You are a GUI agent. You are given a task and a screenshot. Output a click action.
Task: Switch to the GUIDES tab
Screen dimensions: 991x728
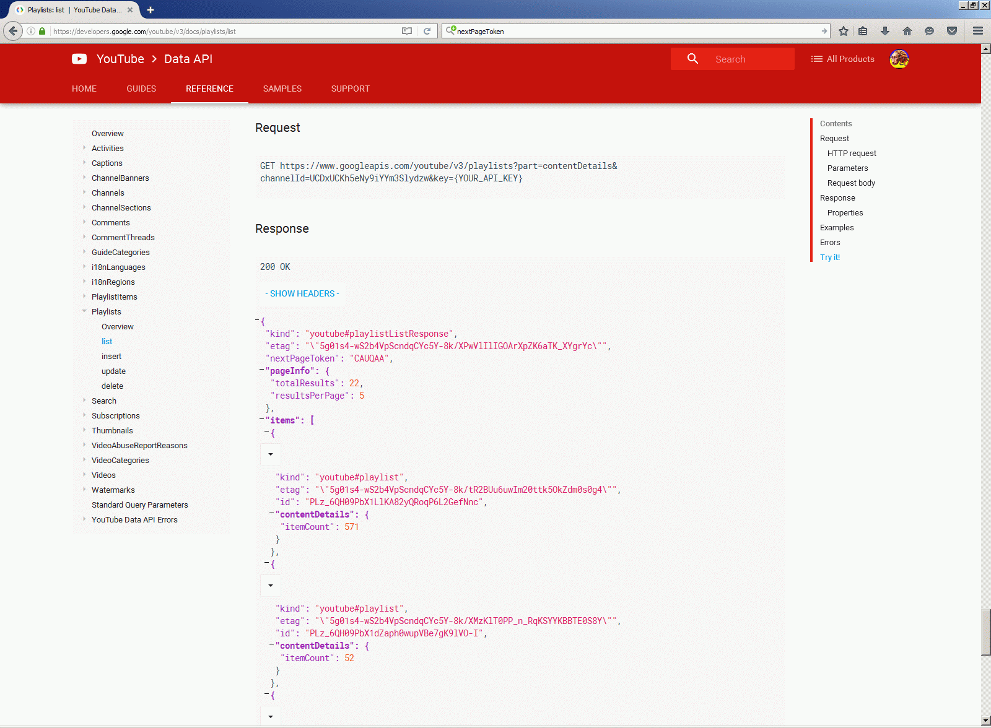tap(141, 89)
